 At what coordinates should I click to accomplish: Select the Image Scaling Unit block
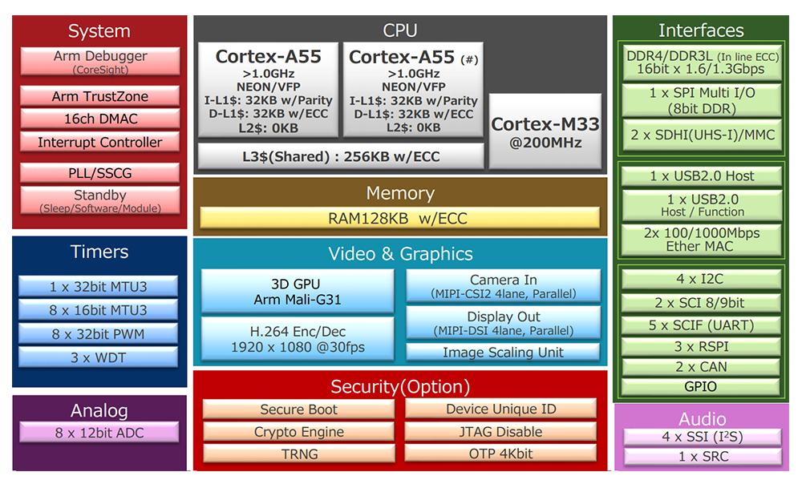tap(504, 351)
